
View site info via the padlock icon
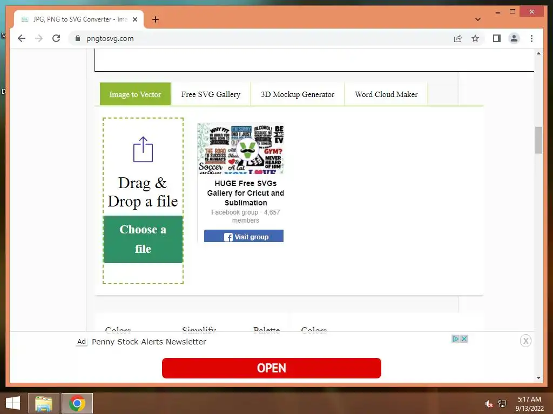click(x=78, y=38)
